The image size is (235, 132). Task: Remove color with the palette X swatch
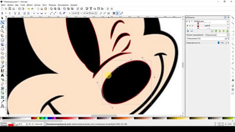(x=1, y=118)
